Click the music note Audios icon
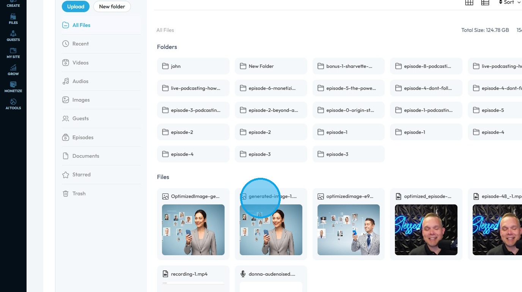Image resolution: width=522 pixels, height=292 pixels. pos(66,81)
